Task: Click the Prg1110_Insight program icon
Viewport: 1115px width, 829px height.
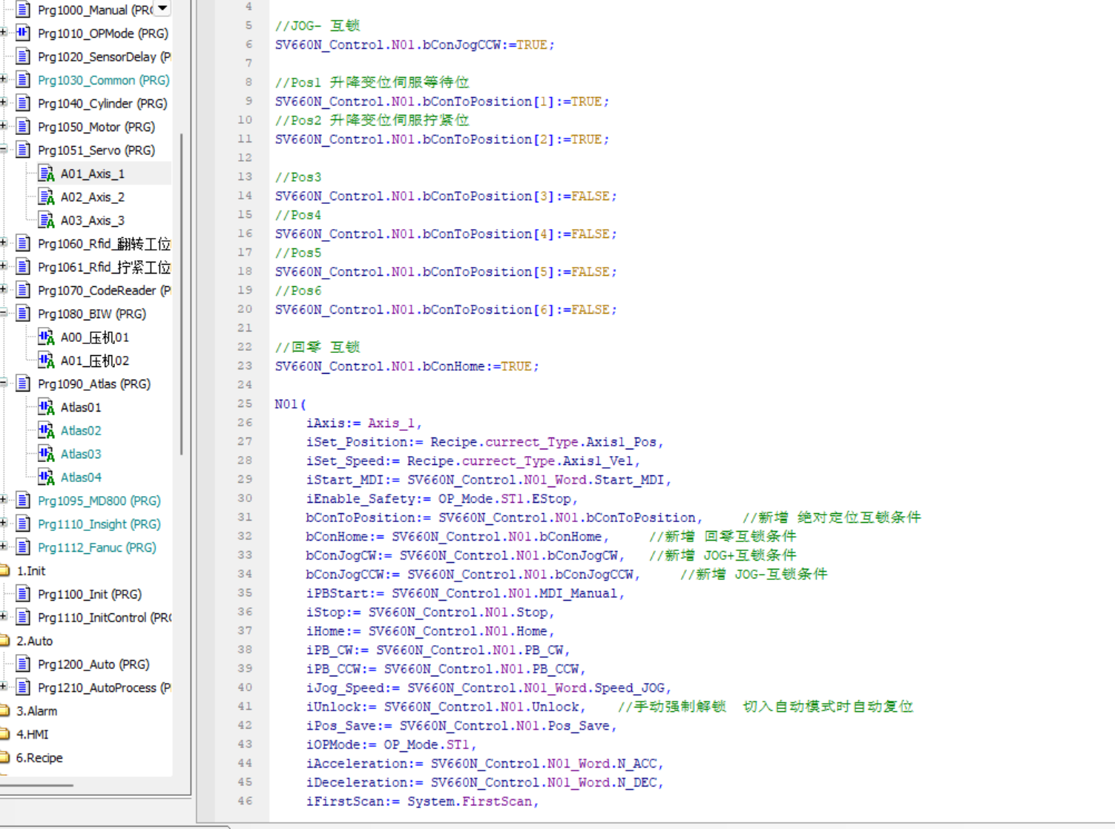Action: coord(23,524)
